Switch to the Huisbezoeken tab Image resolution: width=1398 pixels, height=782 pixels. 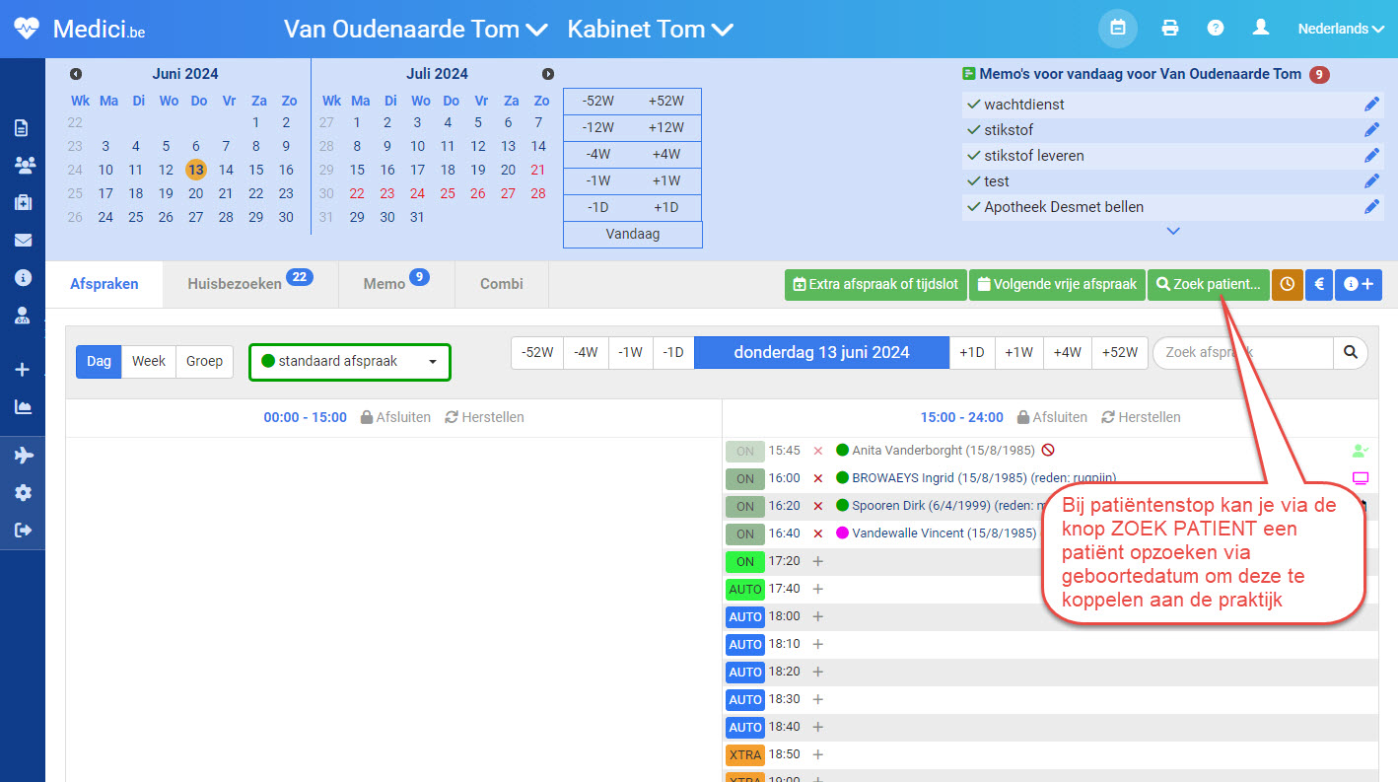click(x=249, y=284)
